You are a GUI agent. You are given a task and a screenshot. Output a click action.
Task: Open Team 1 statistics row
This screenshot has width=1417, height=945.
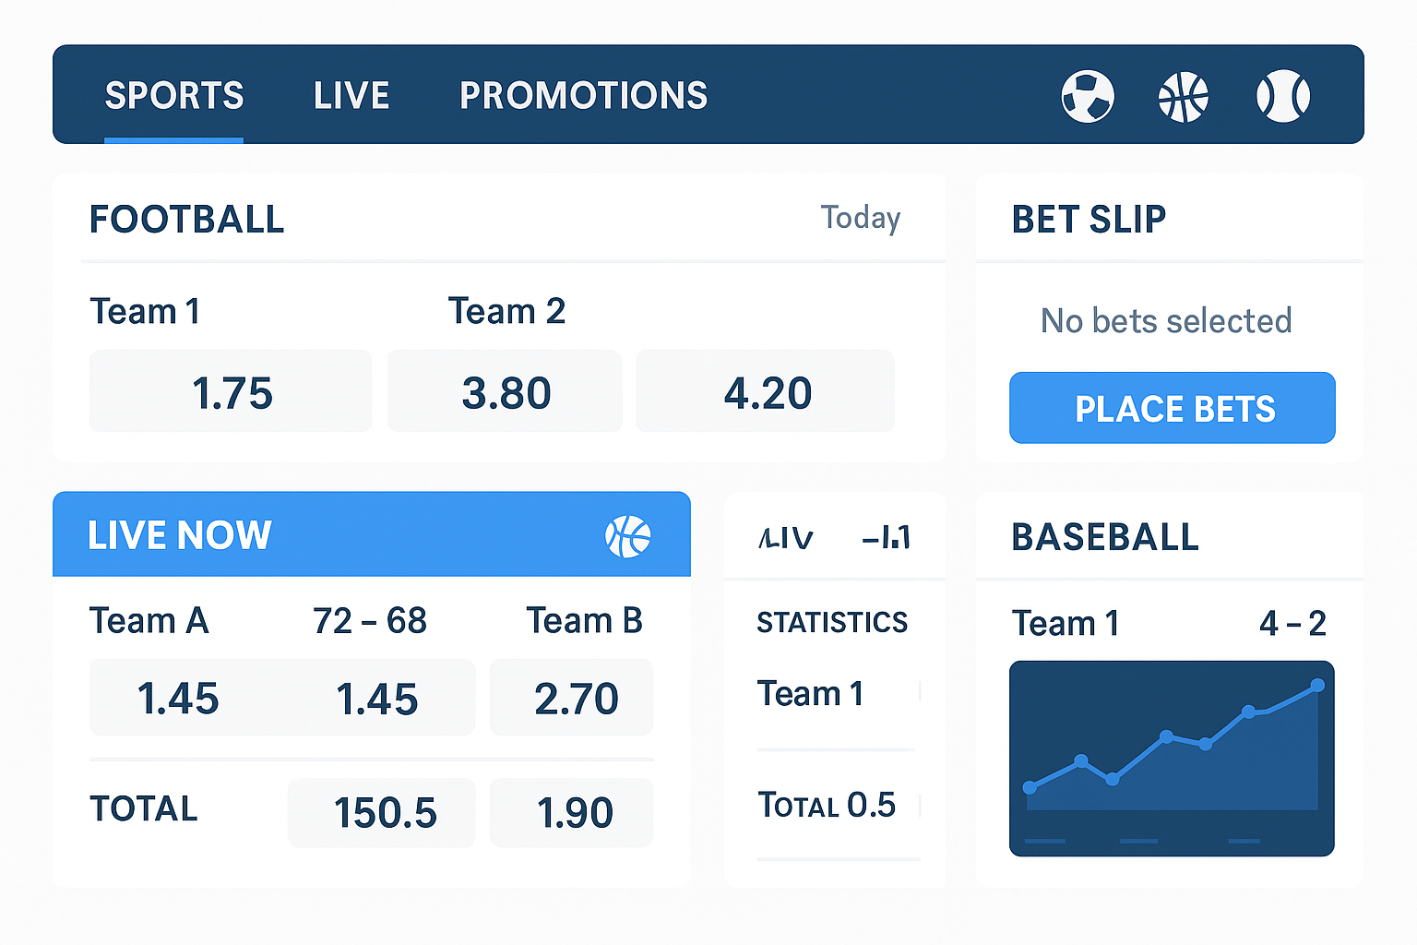(x=835, y=694)
